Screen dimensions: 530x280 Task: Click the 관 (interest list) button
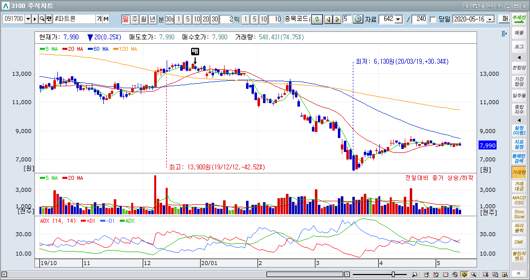pyautogui.click(x=49, y=19)
